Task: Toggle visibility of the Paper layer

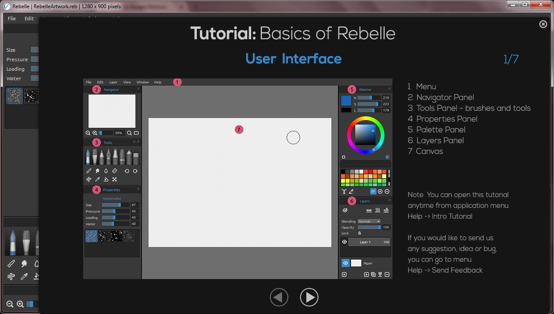Action: pos(345,263)
